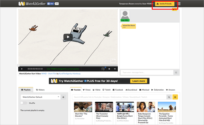
Task: Open the WIND - Short Film link
Action: [x=49, y=74]
